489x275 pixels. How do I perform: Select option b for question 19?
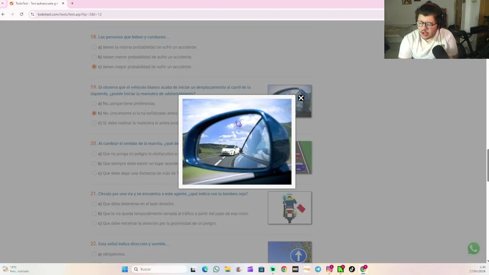[94, 113]
